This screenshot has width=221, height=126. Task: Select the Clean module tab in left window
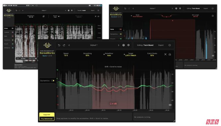click(9, 29)
